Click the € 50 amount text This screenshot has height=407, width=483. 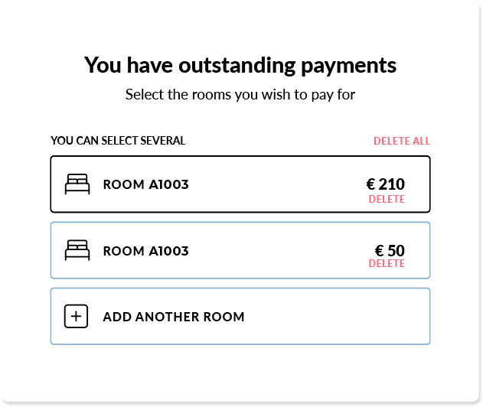point(390,250)
